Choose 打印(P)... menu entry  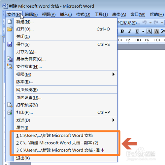click(61, 112)
